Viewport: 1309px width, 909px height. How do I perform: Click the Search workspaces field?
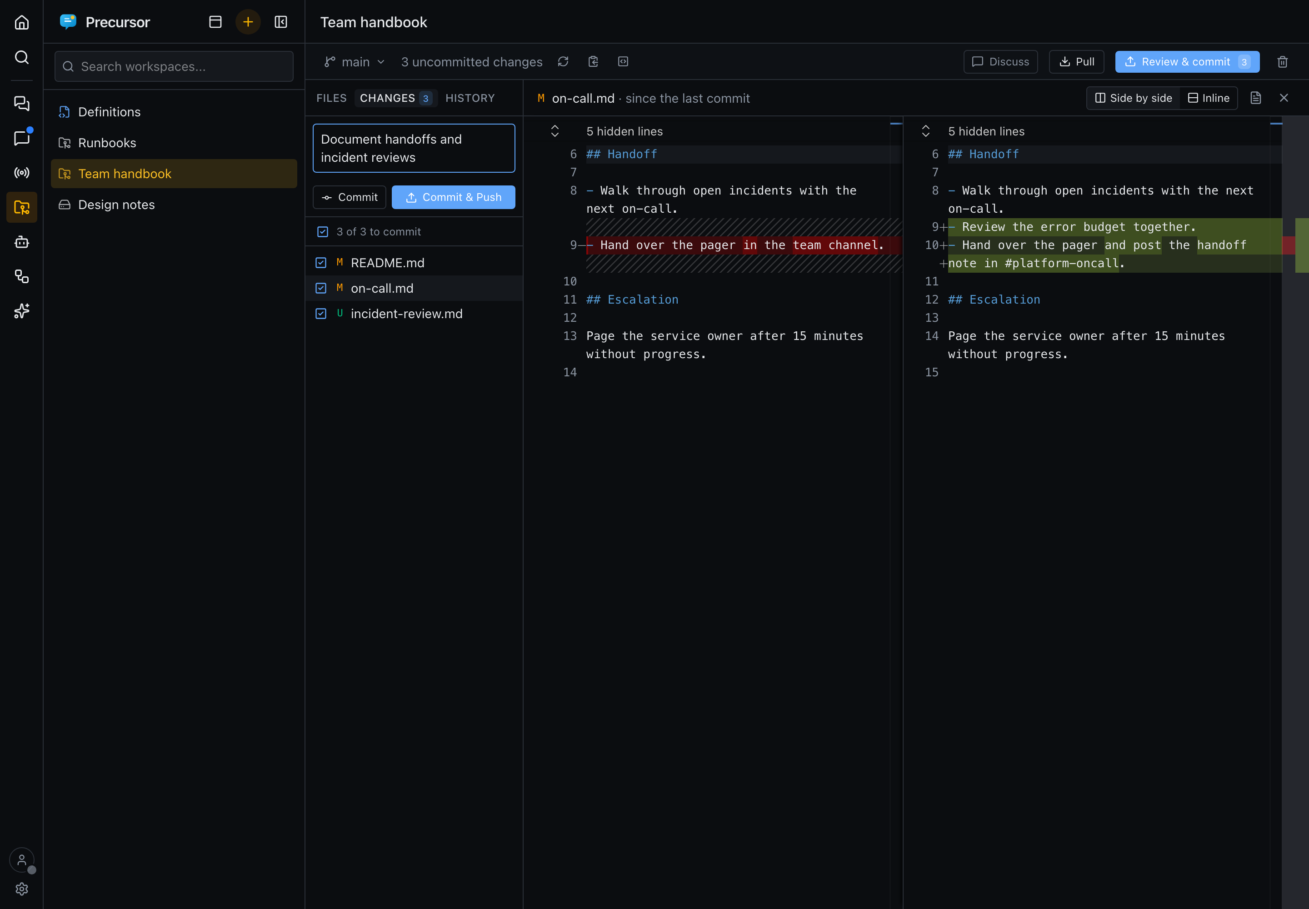pos(174,66)
